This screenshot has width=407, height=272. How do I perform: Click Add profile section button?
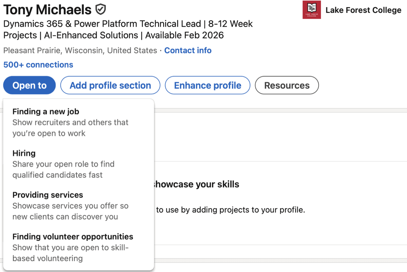coord(110,85)
